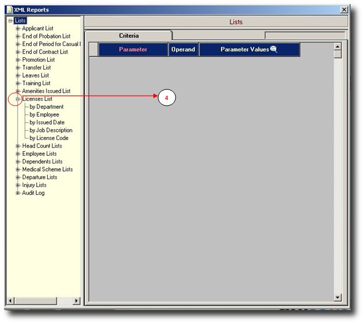Select by Issued Date report
The image size is (364, 324).
47,123
